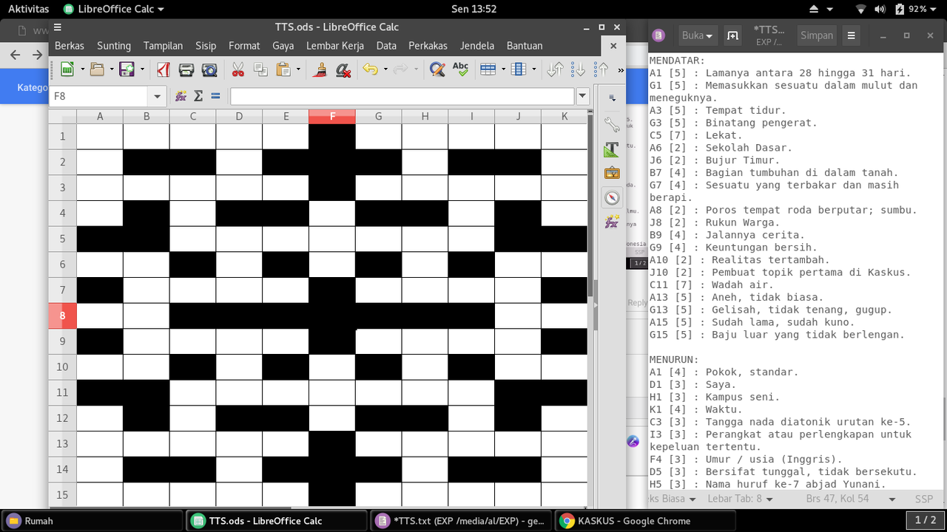947x532 pixels.
Task: Open Lebar Tab: 8 selector in gedit
Action: click(740, 499)
